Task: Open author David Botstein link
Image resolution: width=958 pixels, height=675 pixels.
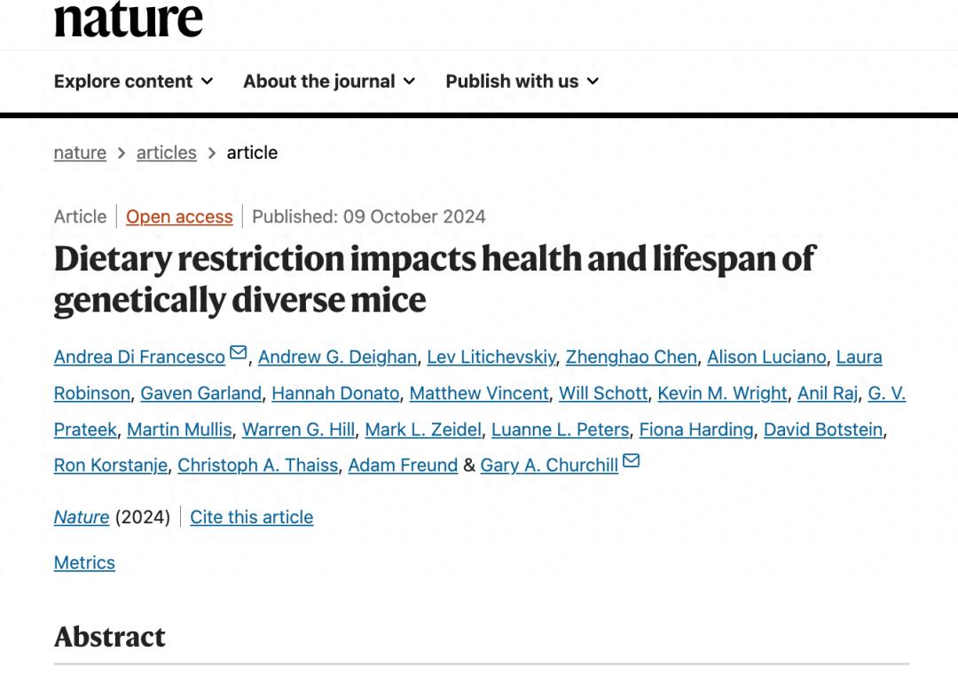Action: click(x=823, y=429)
